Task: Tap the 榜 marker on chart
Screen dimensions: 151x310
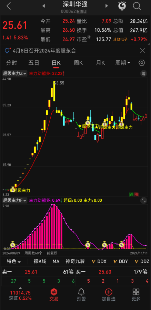Action: [137, 194]
